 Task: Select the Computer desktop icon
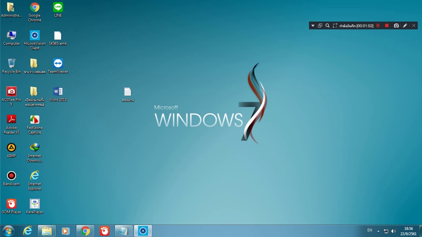[x=12, y=38]
